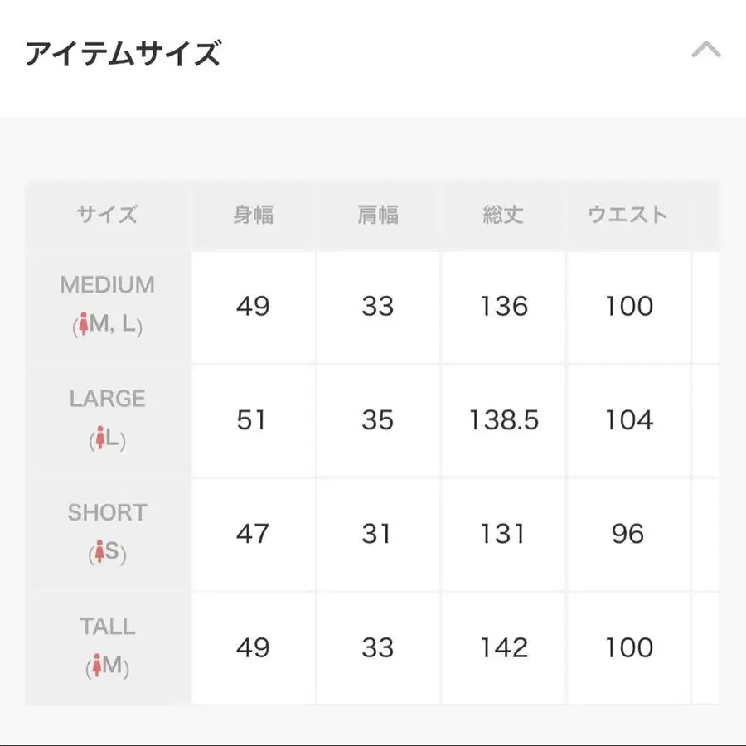Click the 肩幅 column header
This screenshot has width=746, height=746.
378,215
